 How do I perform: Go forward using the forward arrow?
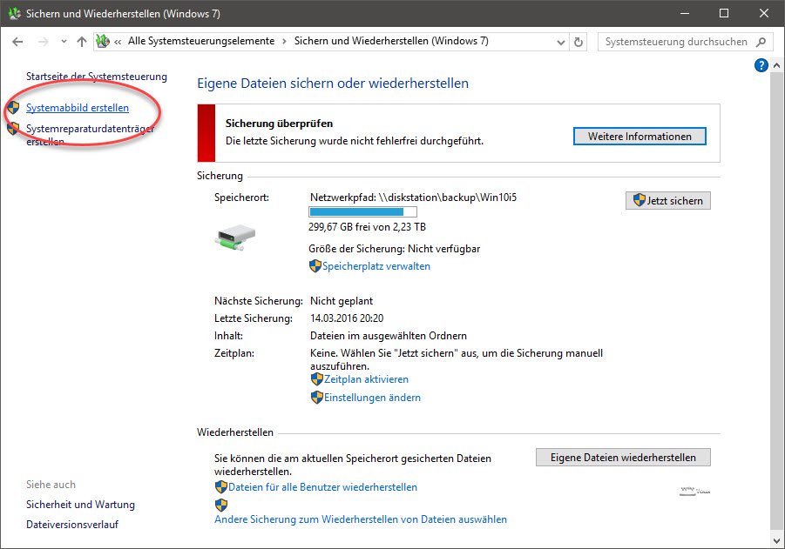[43, 42]
